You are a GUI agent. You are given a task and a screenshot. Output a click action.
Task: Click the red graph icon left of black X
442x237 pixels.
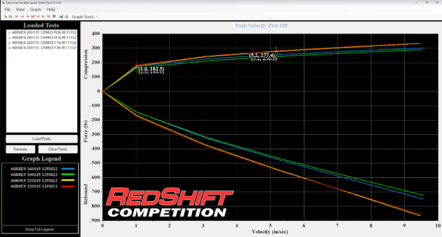(x=49, y=17)
